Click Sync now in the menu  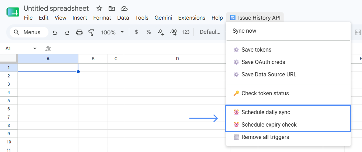pyautogui.click(x=288, y=31)
